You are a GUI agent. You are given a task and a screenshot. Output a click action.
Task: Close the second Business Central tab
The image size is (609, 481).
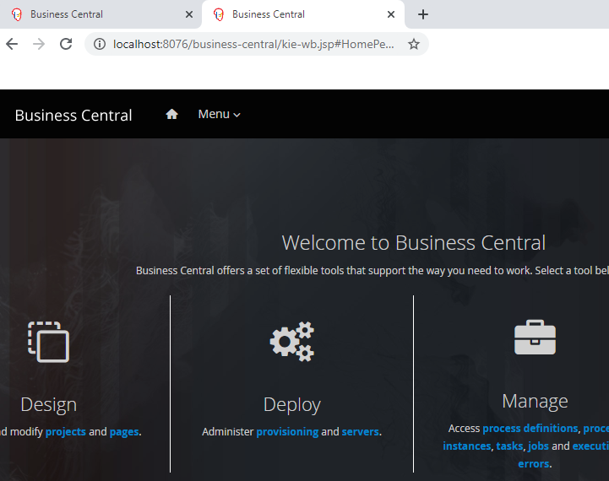[x=391, y=14]
